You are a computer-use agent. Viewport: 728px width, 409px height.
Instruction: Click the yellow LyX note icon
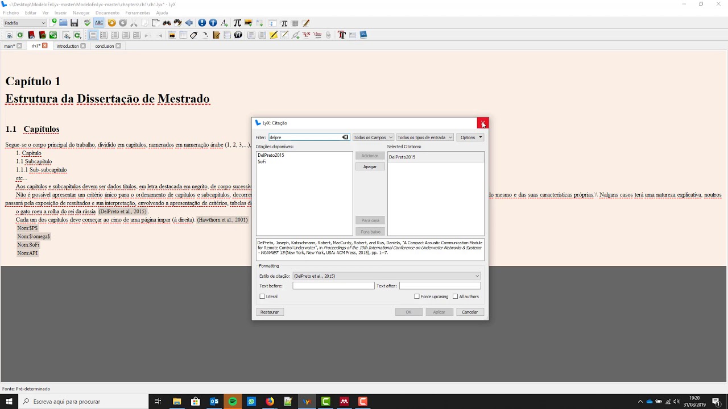click(x=273, y=35)
